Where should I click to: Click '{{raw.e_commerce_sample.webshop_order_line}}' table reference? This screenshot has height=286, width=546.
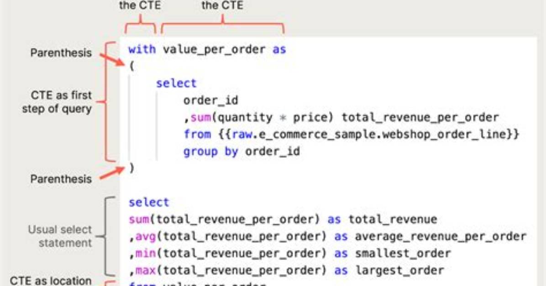(369, 134)
